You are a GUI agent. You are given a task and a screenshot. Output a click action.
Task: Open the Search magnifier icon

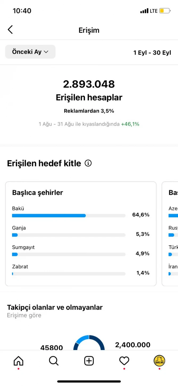tap(54, 361)
